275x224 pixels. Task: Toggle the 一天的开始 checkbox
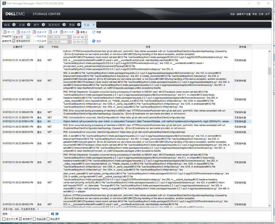click(32, 36)
